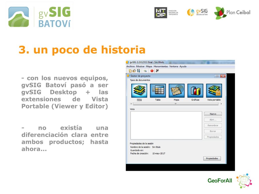Click the 'Guardado en:' label

click(x=137, y=150)
